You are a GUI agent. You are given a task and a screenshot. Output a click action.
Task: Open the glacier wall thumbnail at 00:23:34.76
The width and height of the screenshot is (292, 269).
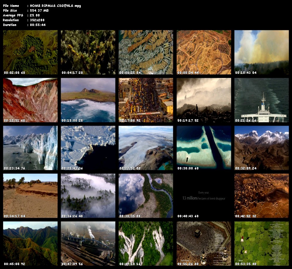[x=30, y=148]
